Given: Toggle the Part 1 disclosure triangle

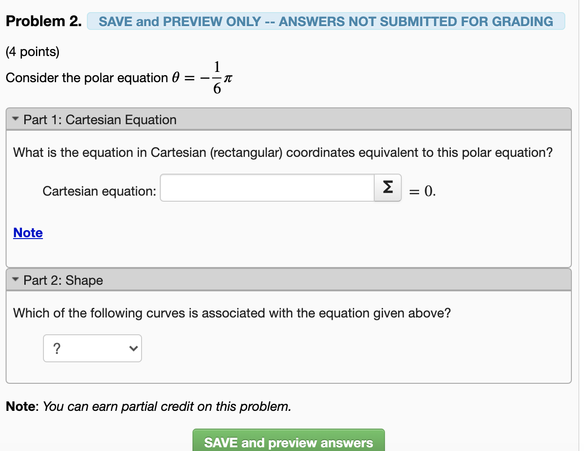Looking at the screenshot, I should coord(14,119).
